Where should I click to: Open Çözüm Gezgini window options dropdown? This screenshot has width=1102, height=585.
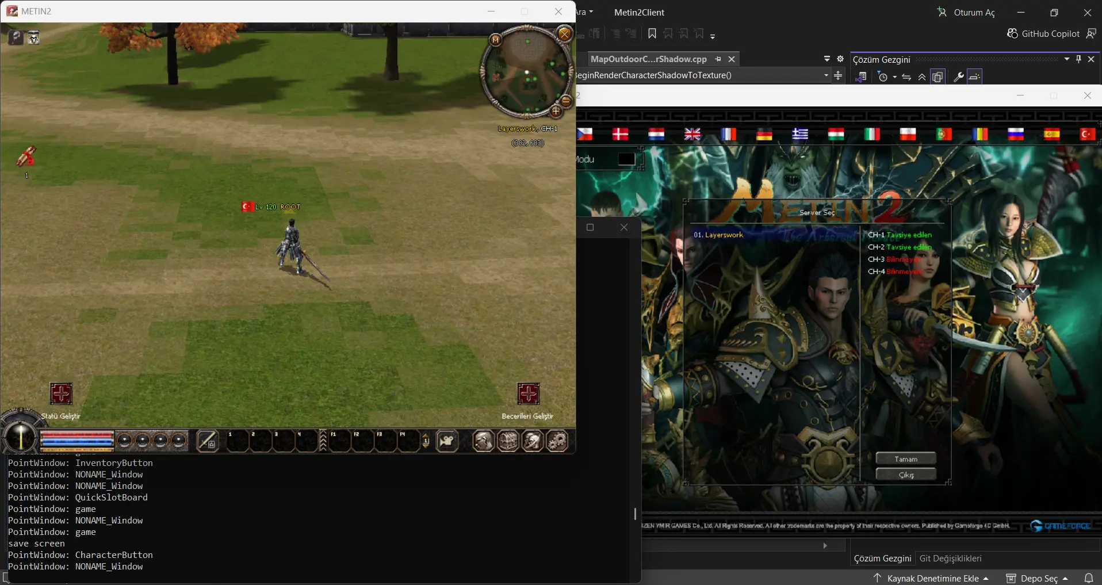coord(1066,59)
